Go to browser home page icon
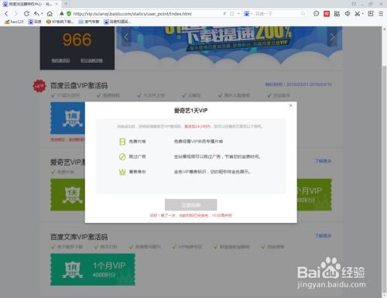The width and height of the screenshot is (387, 298). 50,14
